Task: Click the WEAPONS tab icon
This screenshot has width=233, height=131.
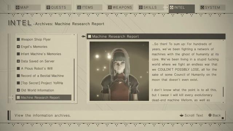Action: click(110, 7)
